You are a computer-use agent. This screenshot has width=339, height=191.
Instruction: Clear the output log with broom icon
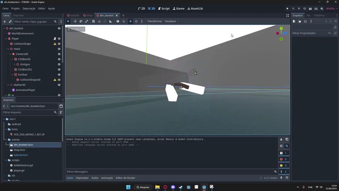click(281, 139)
